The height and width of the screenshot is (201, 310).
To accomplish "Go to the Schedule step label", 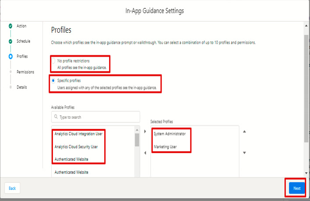I will (24, 42).
